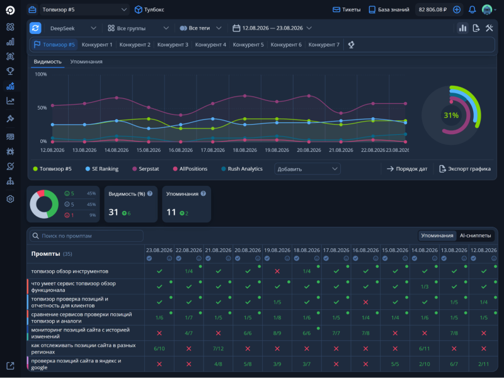504x378 pixels.
Task: Click the Поиск по промптам search field
Action: point(86,236)
